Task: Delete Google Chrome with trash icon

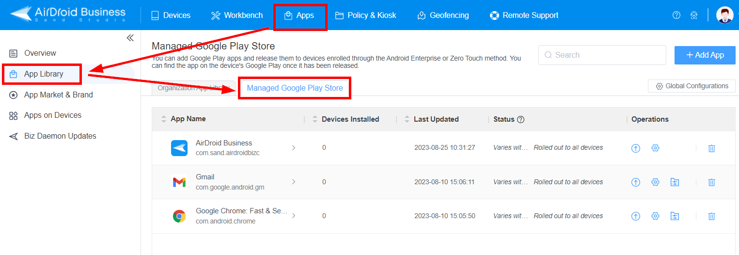Action: coord(711,216)
